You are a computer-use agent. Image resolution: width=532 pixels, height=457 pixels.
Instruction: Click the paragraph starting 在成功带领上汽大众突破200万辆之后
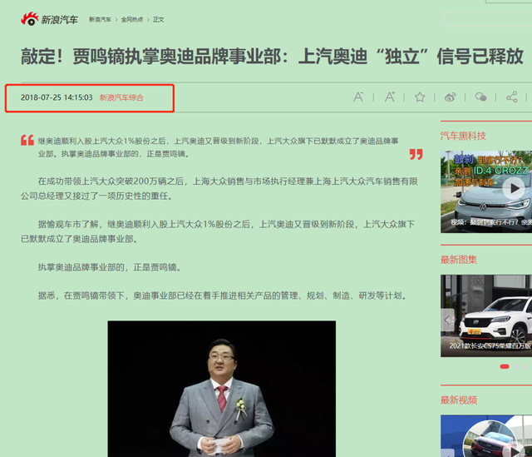point(219,189)
